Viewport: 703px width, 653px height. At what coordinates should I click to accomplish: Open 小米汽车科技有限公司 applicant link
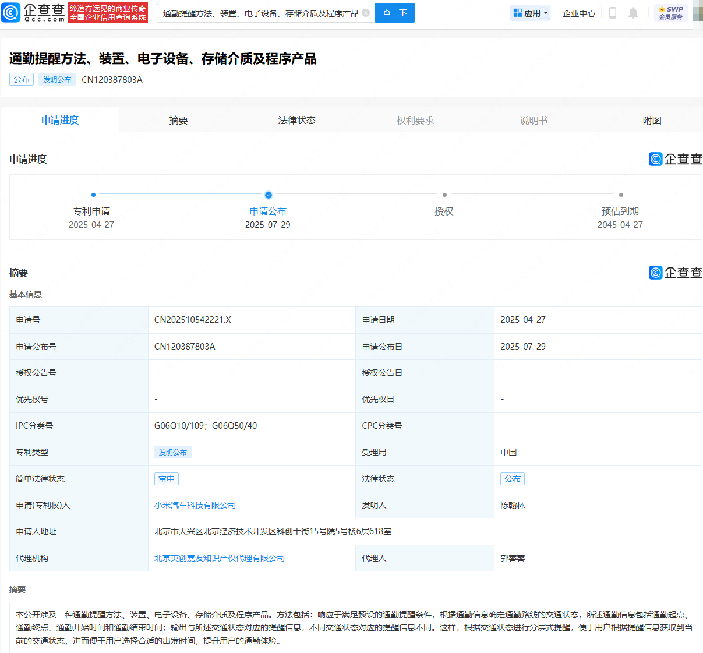tap(195, 505)
